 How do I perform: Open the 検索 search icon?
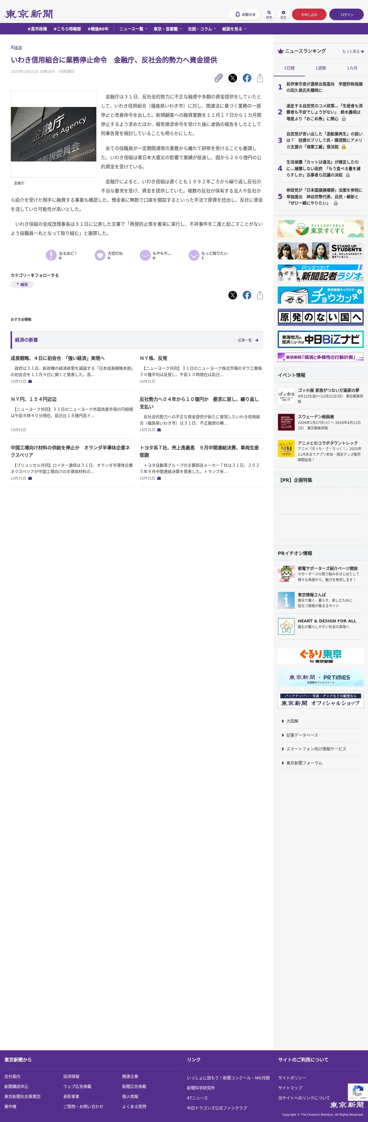[x=269, y=14]
